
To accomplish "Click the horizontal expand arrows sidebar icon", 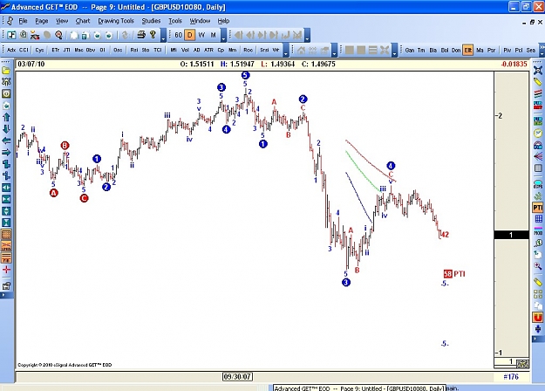I will coord(6,188).
